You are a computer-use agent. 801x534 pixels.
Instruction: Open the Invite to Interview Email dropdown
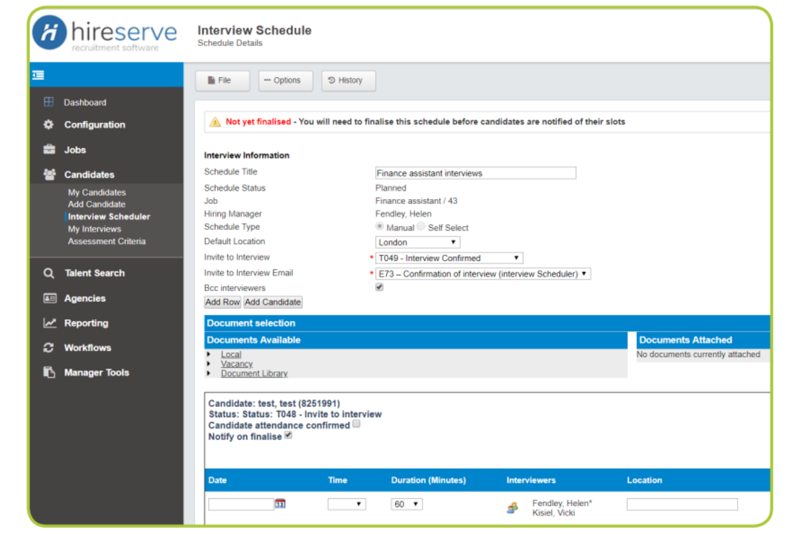(483, 274)
